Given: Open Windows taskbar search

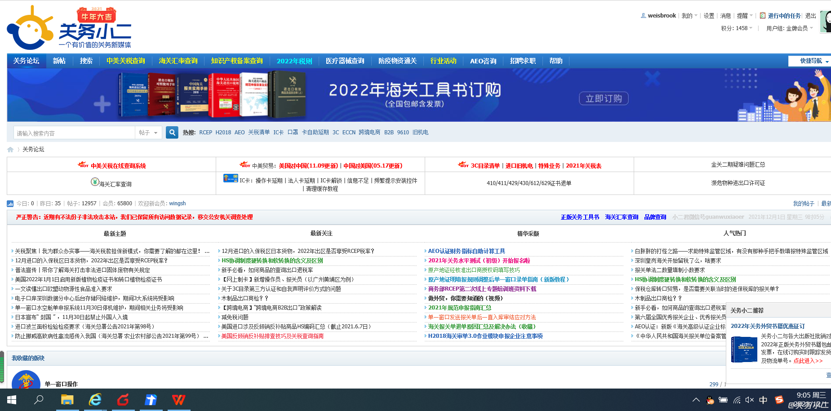Looking at the screenshot, I should click(39, 400).
